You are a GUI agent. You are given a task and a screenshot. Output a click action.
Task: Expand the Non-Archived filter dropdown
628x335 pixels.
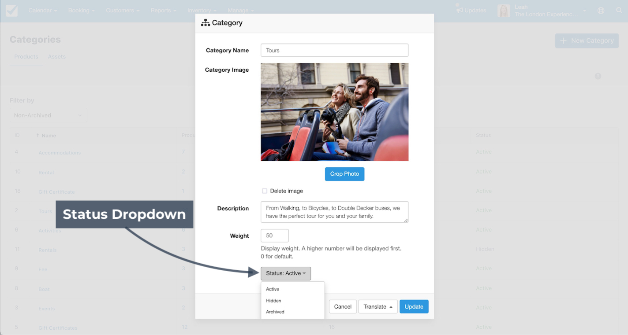48,115
